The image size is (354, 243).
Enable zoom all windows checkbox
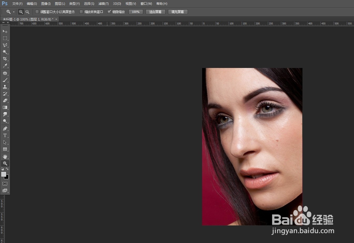pyautogui.click(x=81, y=12)
